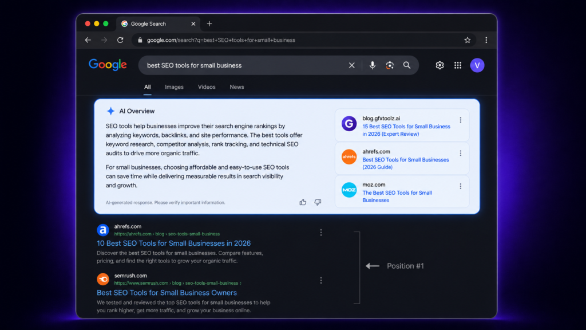Image resolution: width=586 pixels, height=330 pixels.
Task: Open 'The Best SEO Tools for Small Businesses' link
Action: (397, 197)
